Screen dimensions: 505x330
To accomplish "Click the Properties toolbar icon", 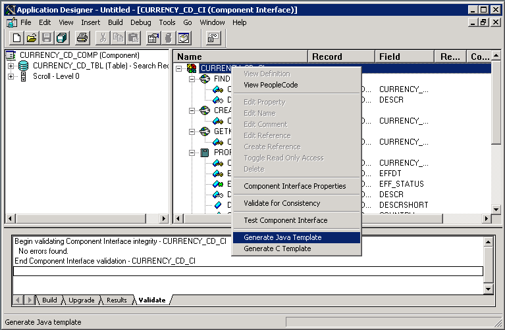I will coord(153,38).
